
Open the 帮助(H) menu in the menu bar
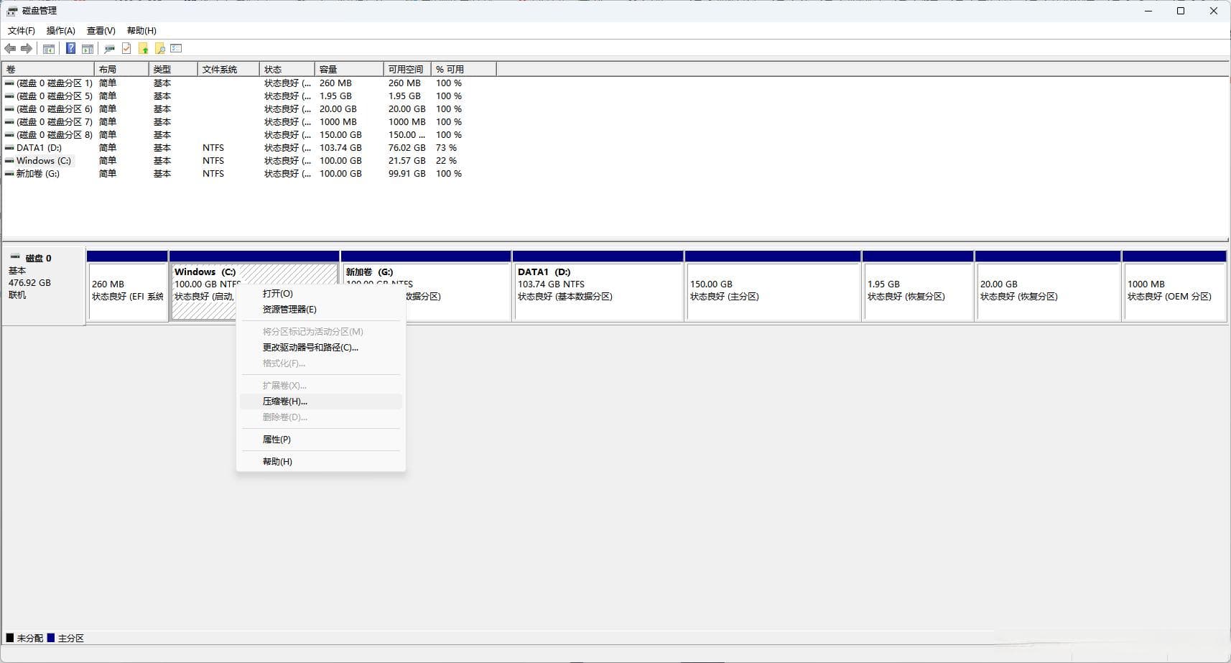[141, 31]
